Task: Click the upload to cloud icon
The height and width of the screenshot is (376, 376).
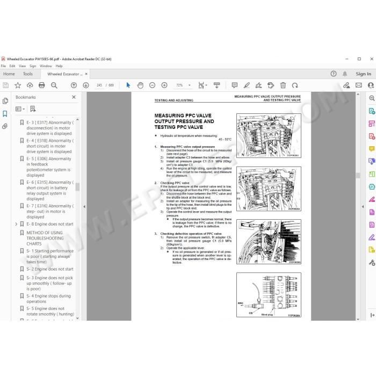Action: pos(30,85)
